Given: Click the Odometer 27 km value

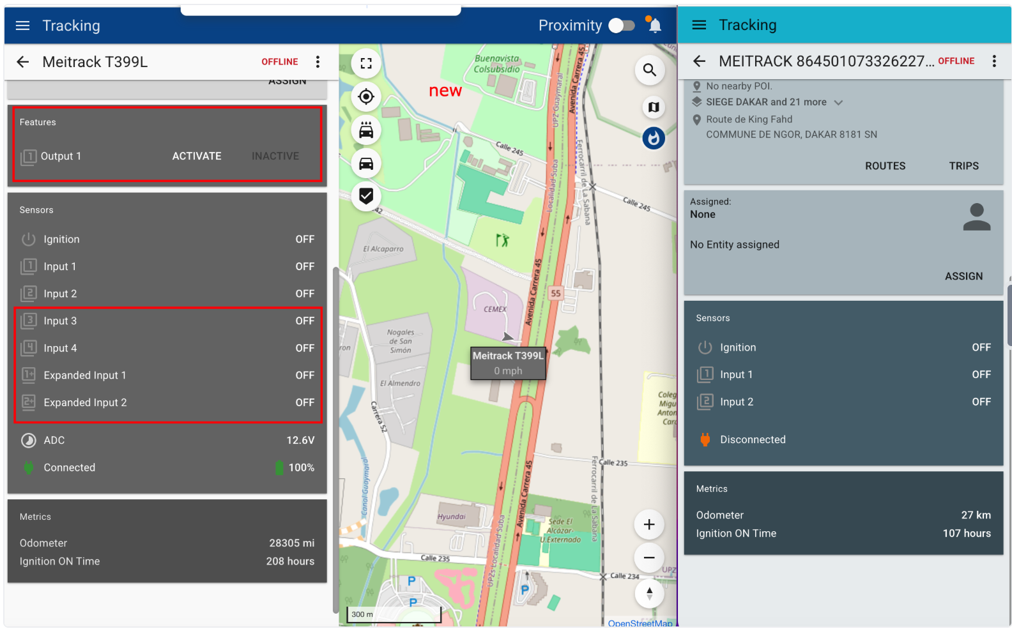Looking at the screenshot, I should tap(976, 515).
